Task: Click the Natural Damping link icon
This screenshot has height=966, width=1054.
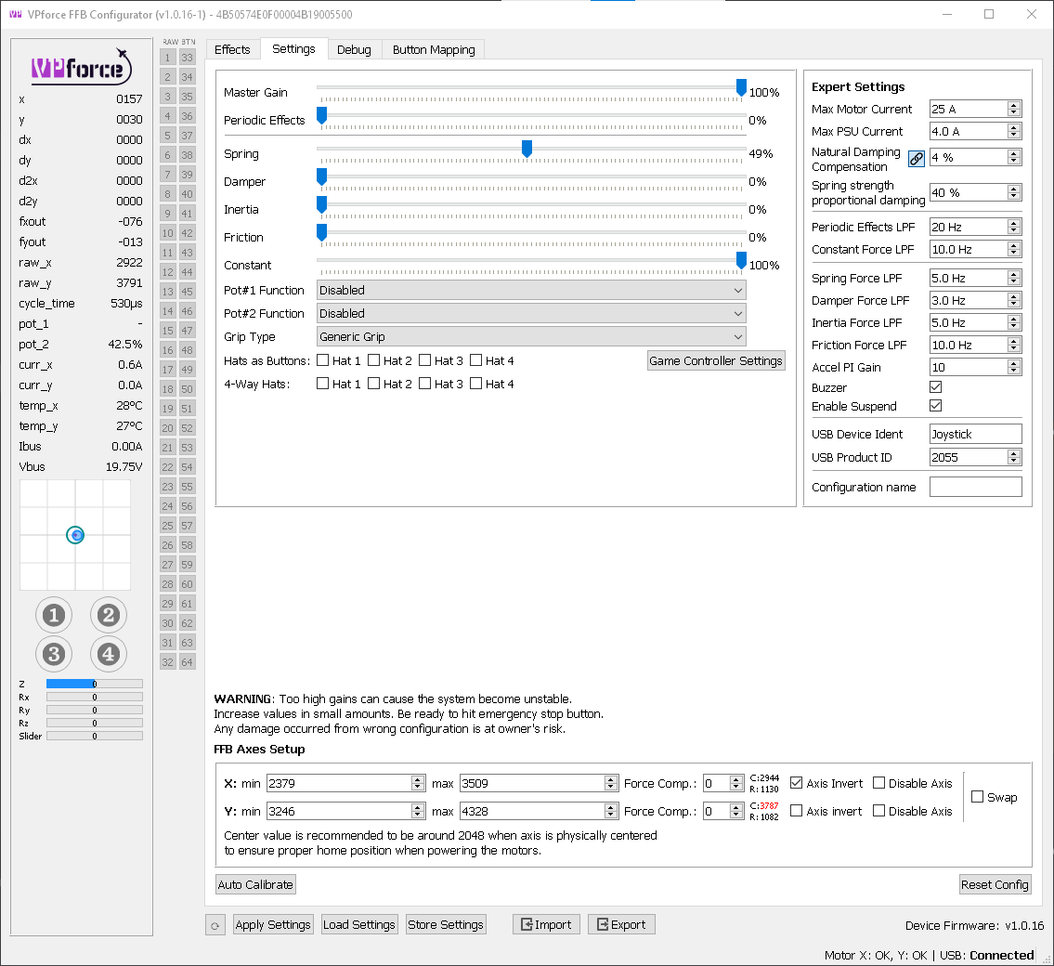Action: pos(917,159)
